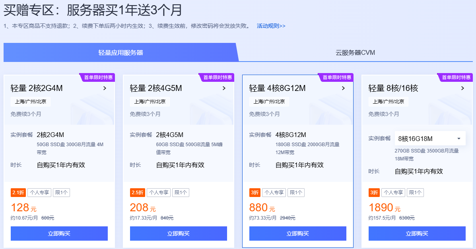Click the 880 元 price
Image resolution: width=476 pixels, height=249 pixels.
click(262, 208)
